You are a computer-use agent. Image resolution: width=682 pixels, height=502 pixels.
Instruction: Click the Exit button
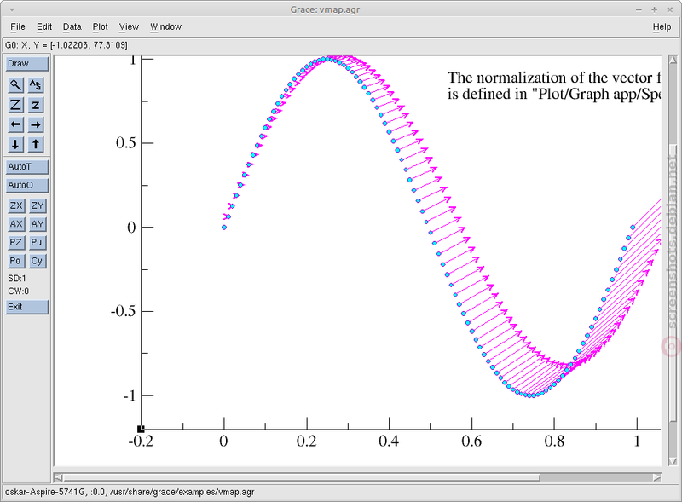point(27,307)
